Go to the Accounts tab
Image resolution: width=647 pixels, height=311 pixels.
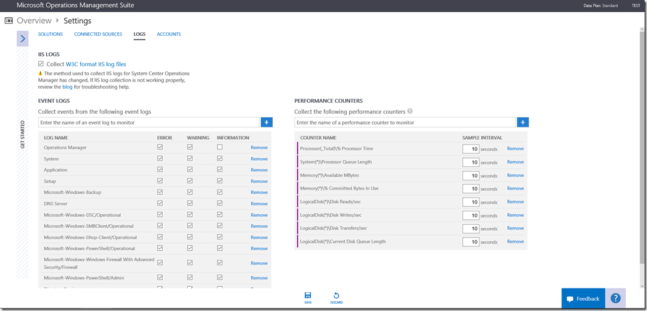(169, 34)
